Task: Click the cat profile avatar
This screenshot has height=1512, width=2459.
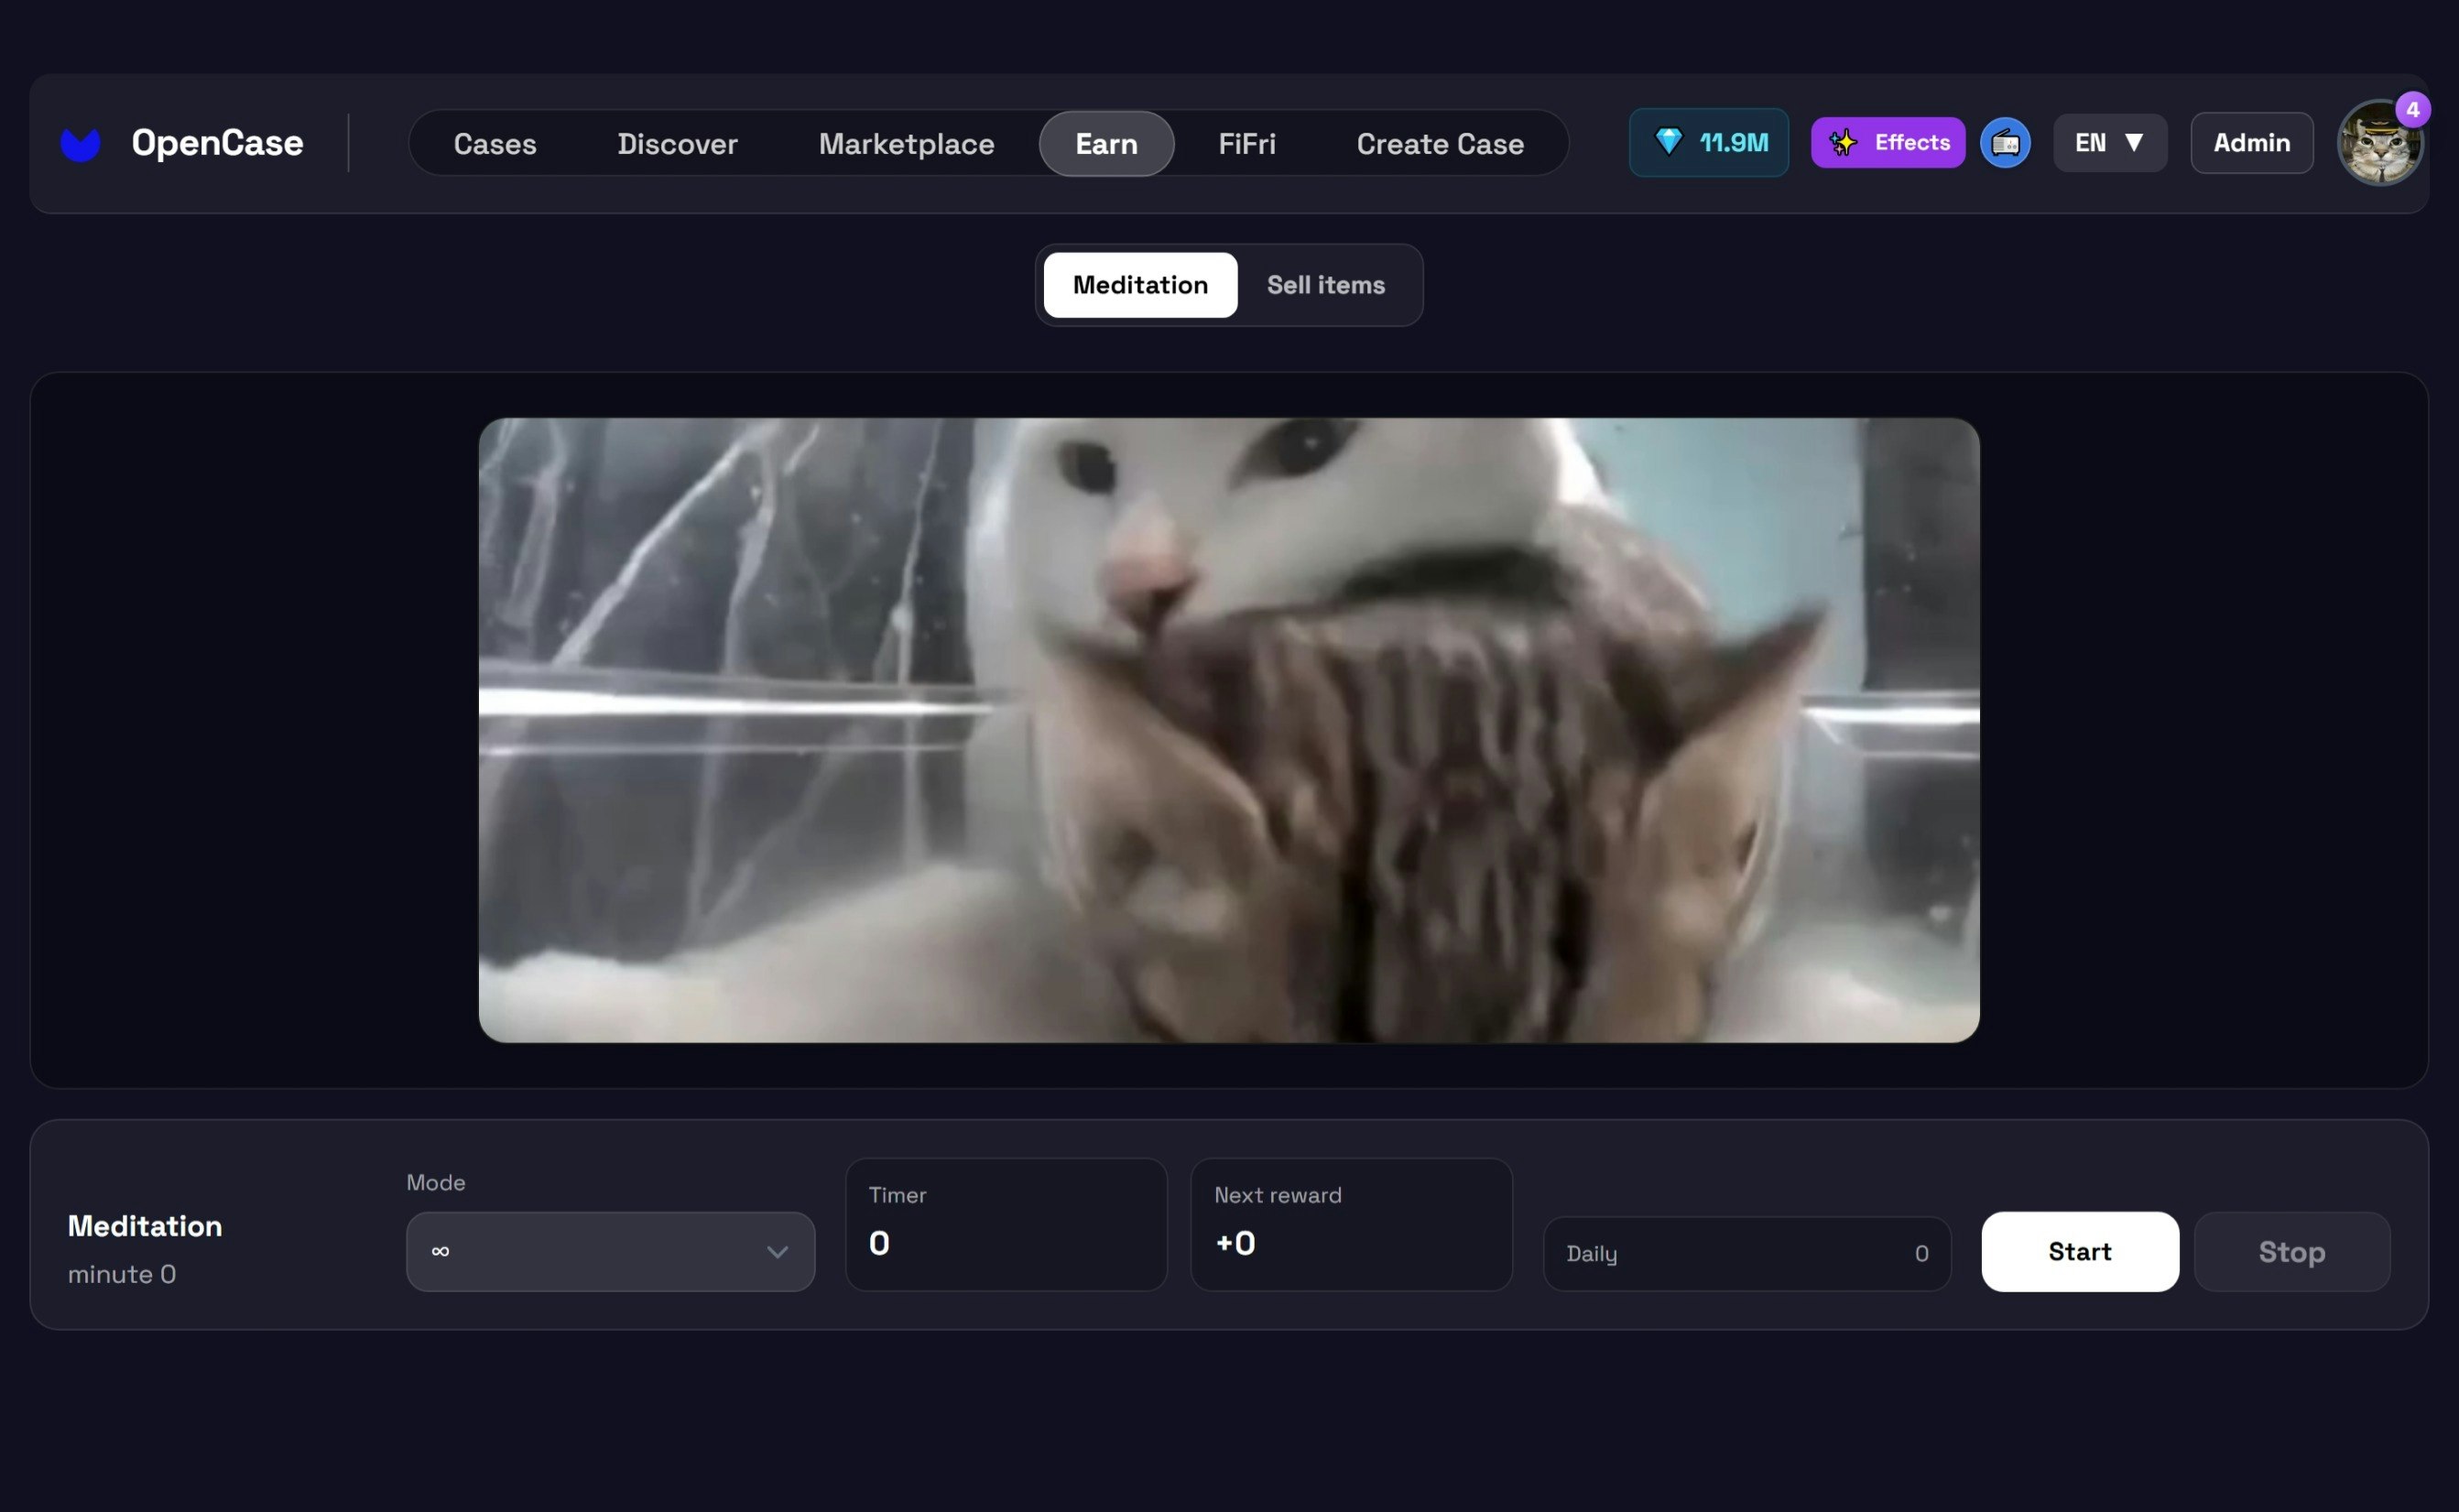Action: click(x=2381, y=143)
